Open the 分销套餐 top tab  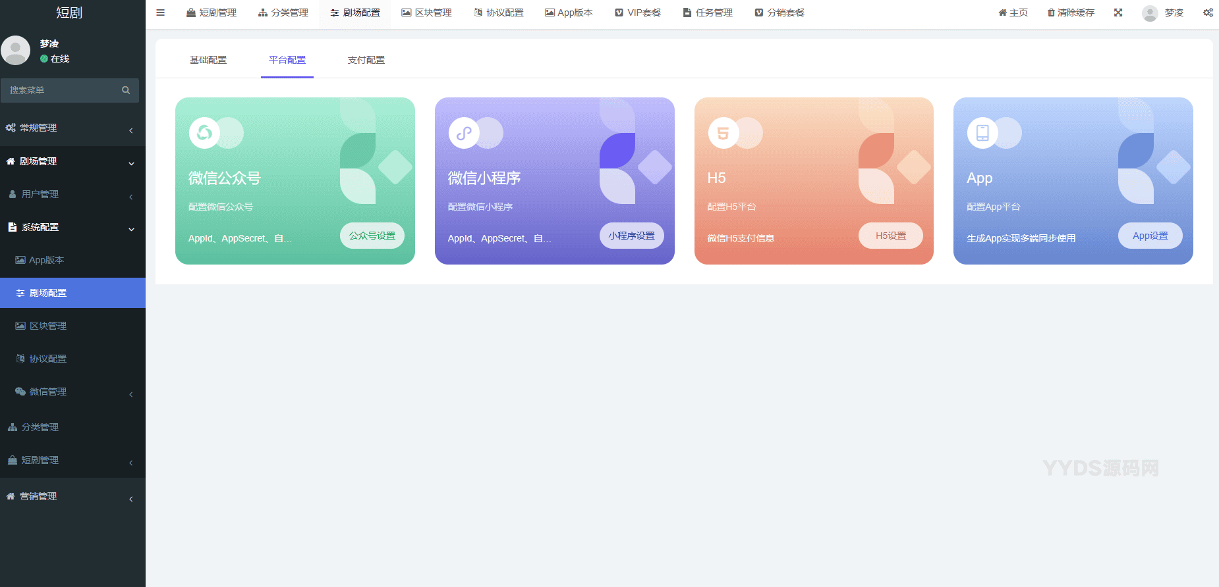click(780, 13)
